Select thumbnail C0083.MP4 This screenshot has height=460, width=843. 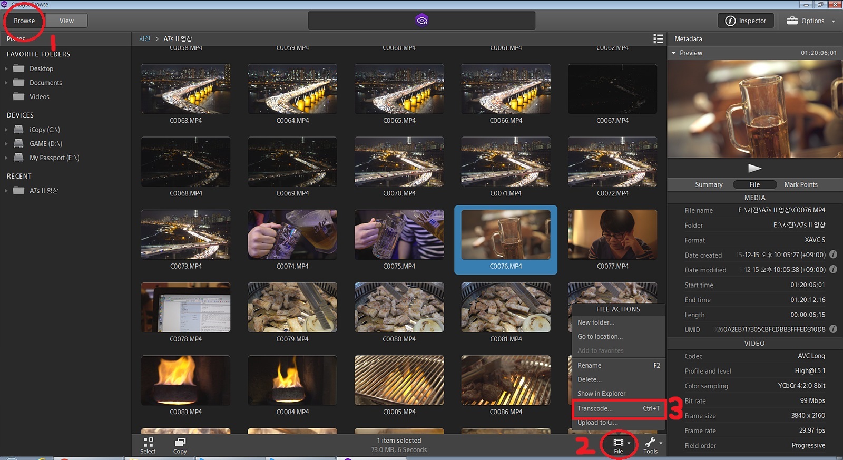coord(186,380)
